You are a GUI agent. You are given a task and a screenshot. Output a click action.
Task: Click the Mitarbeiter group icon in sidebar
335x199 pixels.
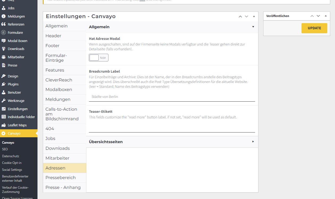click(3, 57)
